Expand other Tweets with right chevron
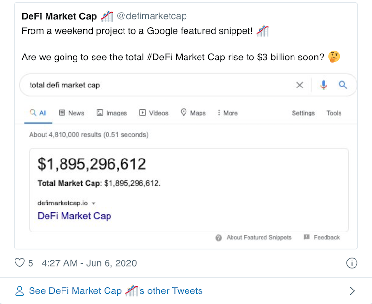Image resolution: width=372 pixels, height=304 pixels. point(352,291)
